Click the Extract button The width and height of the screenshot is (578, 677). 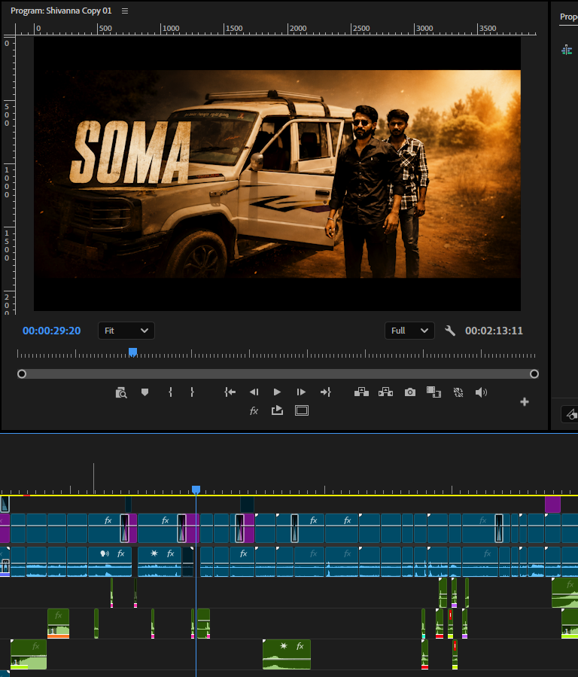coord(385,392)
